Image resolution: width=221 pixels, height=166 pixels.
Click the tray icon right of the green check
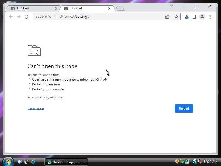point(187,162)
